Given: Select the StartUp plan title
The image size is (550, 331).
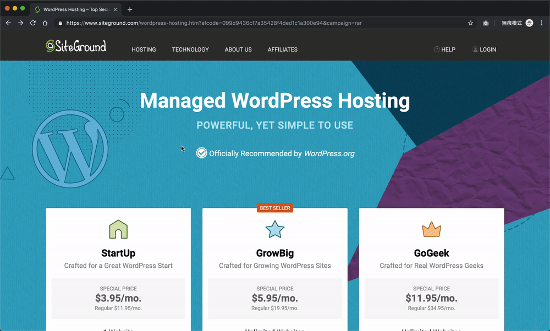Looking at the screenshot, I should click(118, 253).
